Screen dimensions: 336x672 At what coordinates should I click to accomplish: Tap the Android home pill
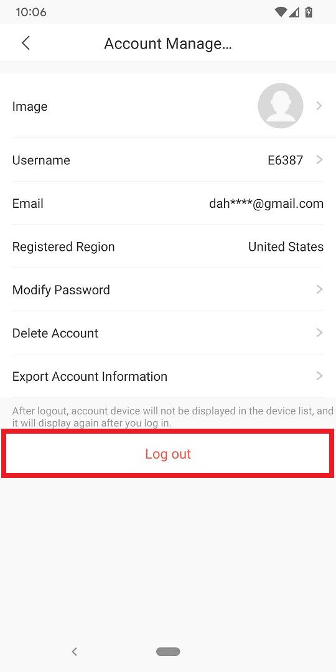[168, 652]
